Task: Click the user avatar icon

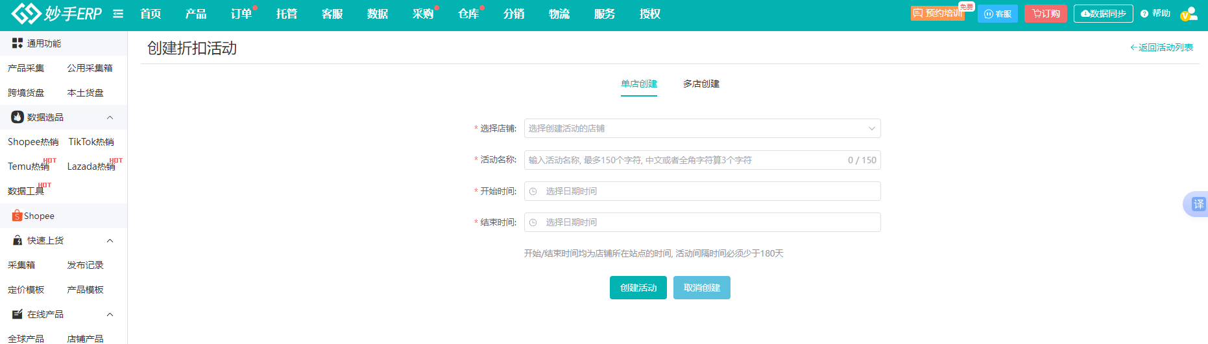Action: point(1189,14)
